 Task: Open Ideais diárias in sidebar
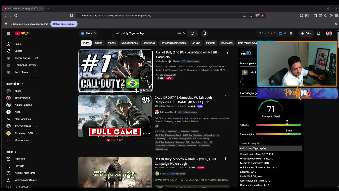[x=22, y=58]
